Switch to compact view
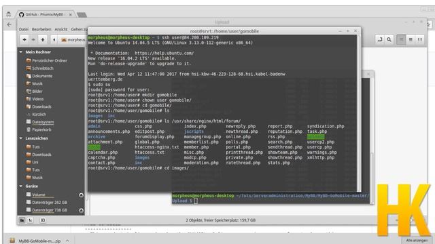This screenshot has width=435, height=244. [420, 40]
